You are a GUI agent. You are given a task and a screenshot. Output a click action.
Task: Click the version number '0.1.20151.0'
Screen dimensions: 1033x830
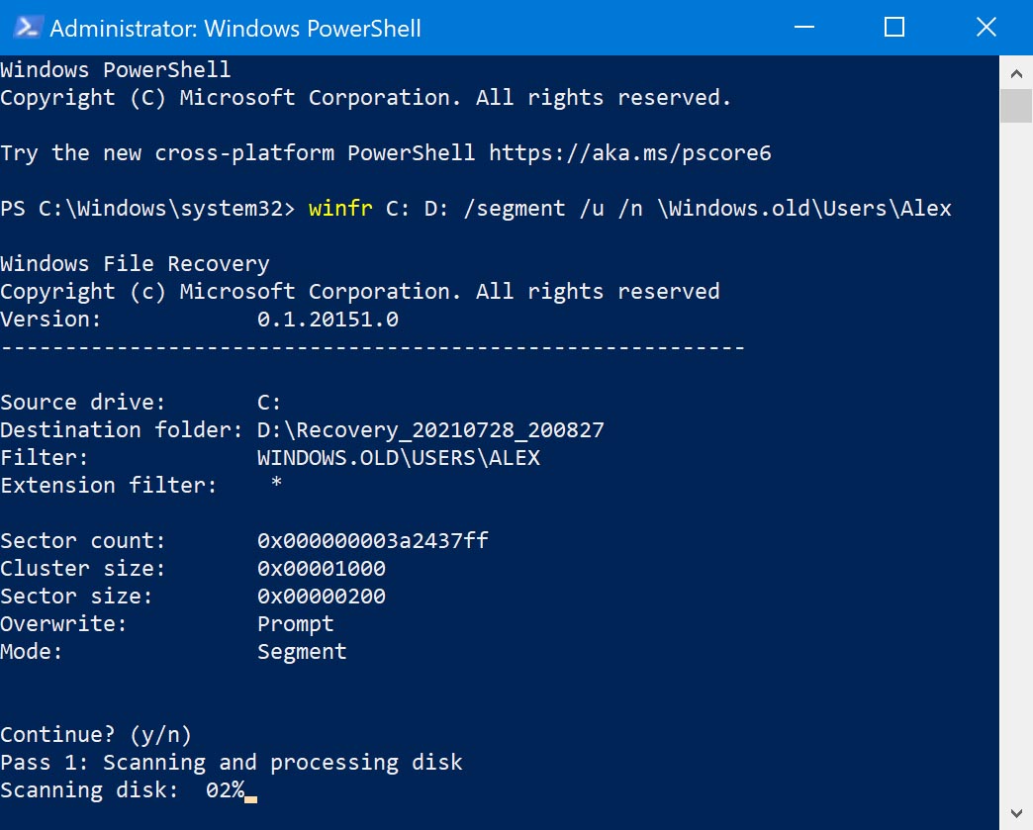pyautogui.click(x=328, y=320)
